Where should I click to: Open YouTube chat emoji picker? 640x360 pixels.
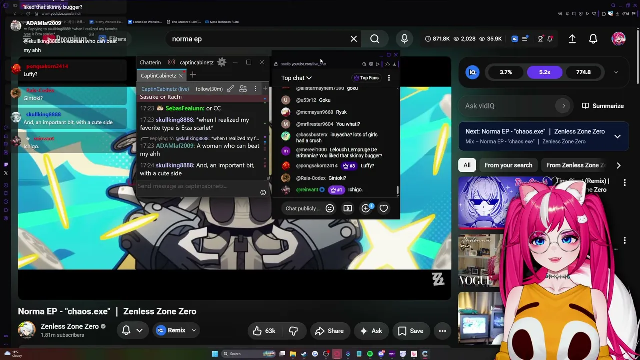click(330, 208)
